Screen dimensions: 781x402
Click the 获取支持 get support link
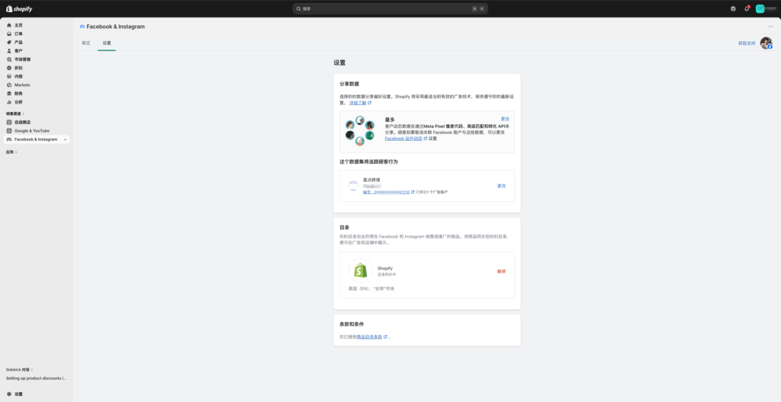point(747,43)
